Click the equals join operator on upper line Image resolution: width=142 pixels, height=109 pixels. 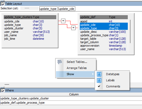pyautogui.click(x=63, y=21)
